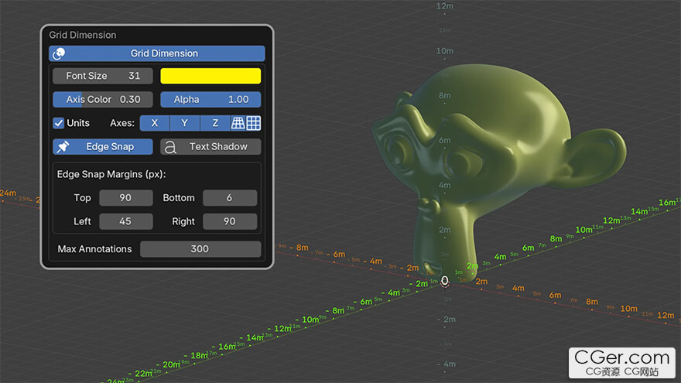This screenshot has width=681, height=383.
Task: Click the Max Annotations value field
Action: [200, 249]
